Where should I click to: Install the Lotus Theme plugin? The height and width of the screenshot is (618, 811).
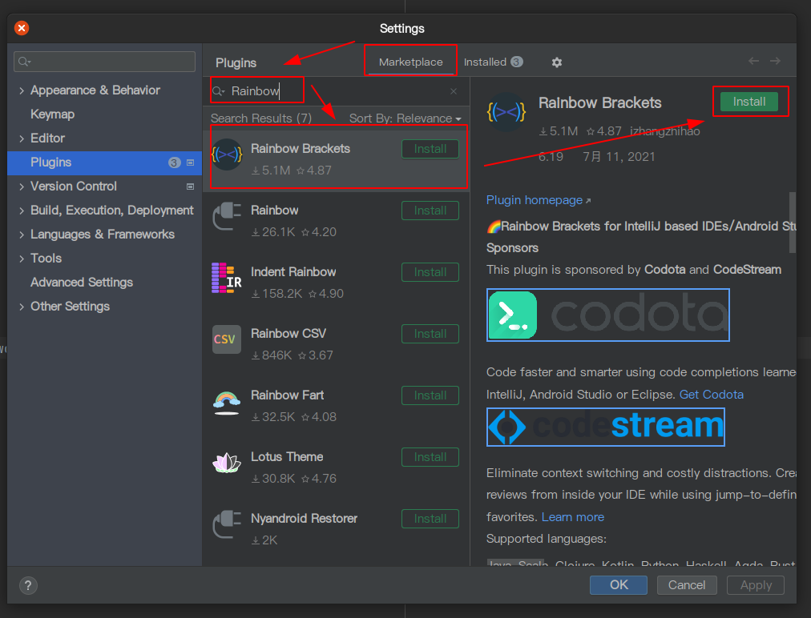tap(430, 457)
